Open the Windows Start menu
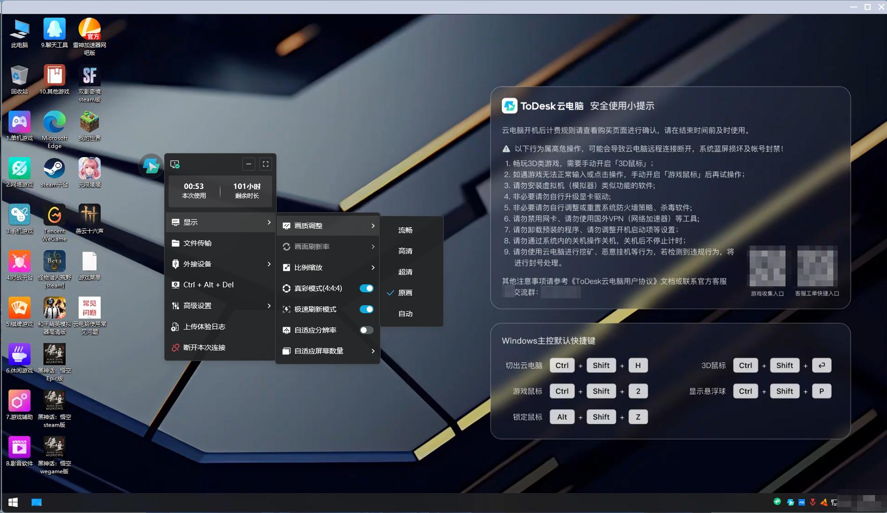Screen dimensions: 887x513 click(x=13, y=503)
